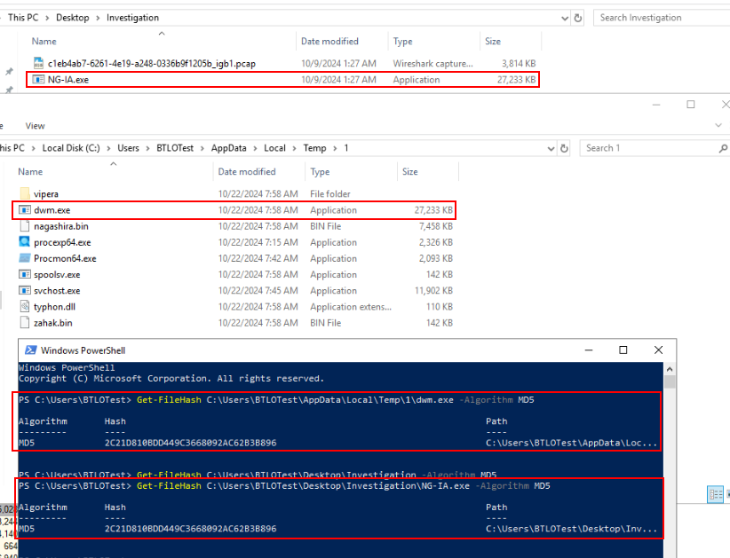This screenshot has width=730, height=558.
Task: Expand the chevron after Desktop in breadcrumb
Action: 99,18
